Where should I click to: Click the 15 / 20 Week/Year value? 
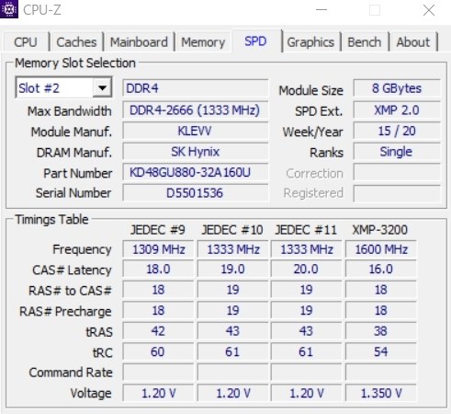tap(397, 131)
